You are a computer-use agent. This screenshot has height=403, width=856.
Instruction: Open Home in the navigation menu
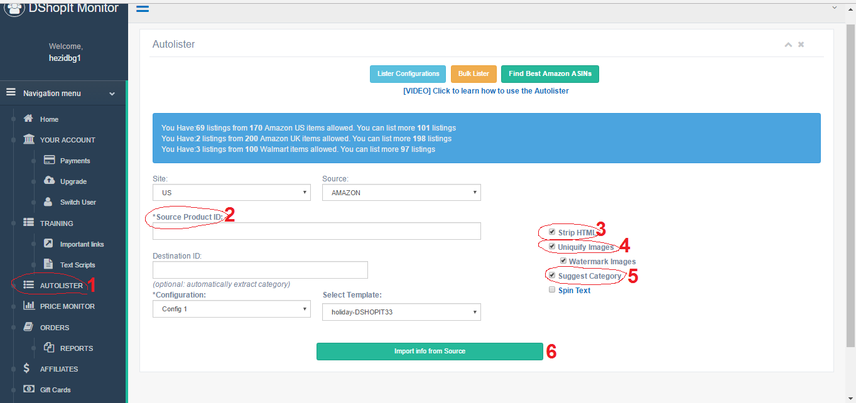click(x=49, y=119)
